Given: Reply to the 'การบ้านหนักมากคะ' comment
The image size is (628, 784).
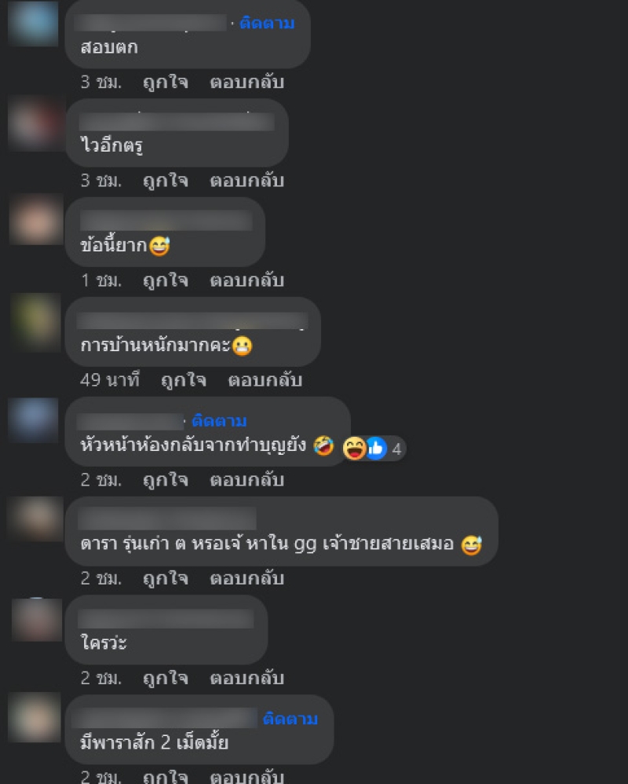Looking at the screenshot, I should (x=265, y=380).
